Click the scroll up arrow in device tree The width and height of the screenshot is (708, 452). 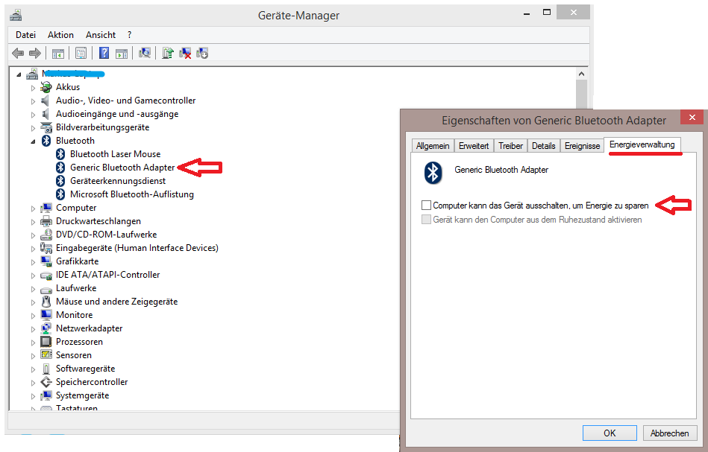(x=582, y=74)
